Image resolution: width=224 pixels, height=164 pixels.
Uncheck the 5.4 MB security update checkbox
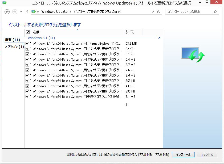click(x=27, y=59)
